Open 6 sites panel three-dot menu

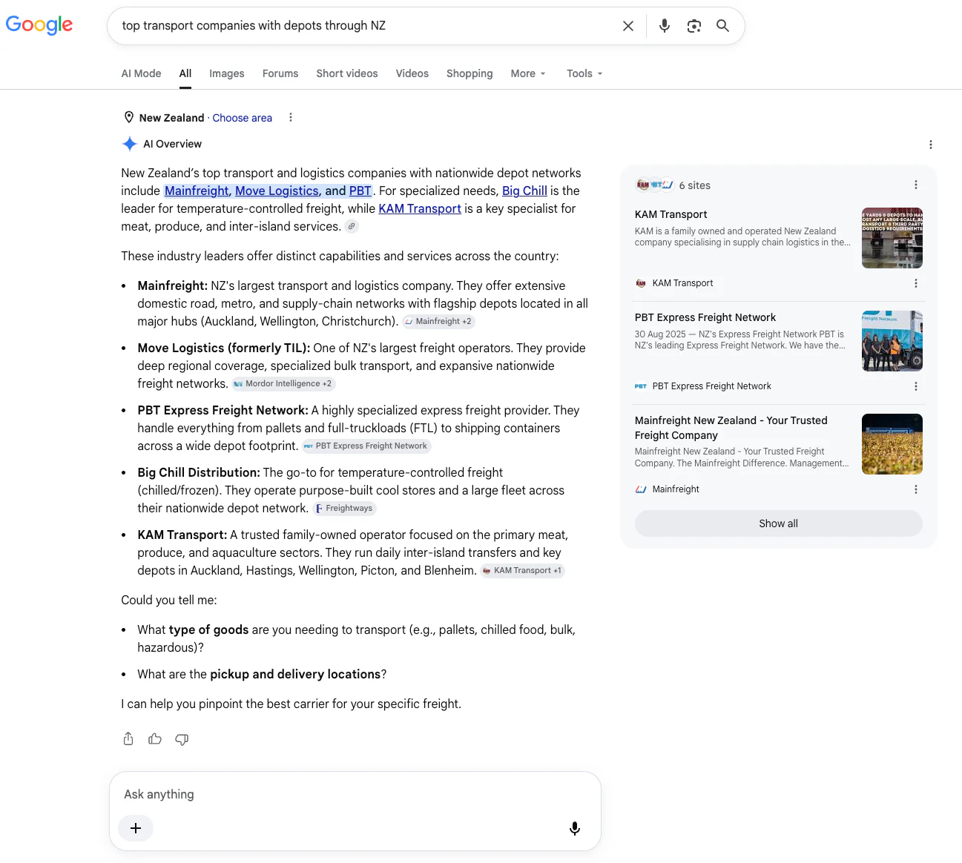[x=916, y=185]
